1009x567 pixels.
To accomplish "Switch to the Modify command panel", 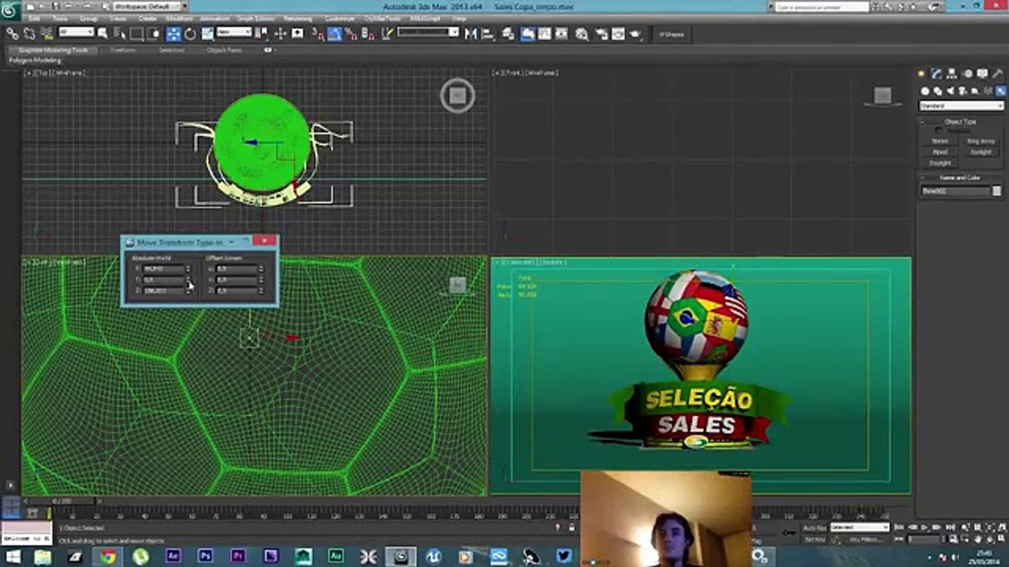I will 936,74.
